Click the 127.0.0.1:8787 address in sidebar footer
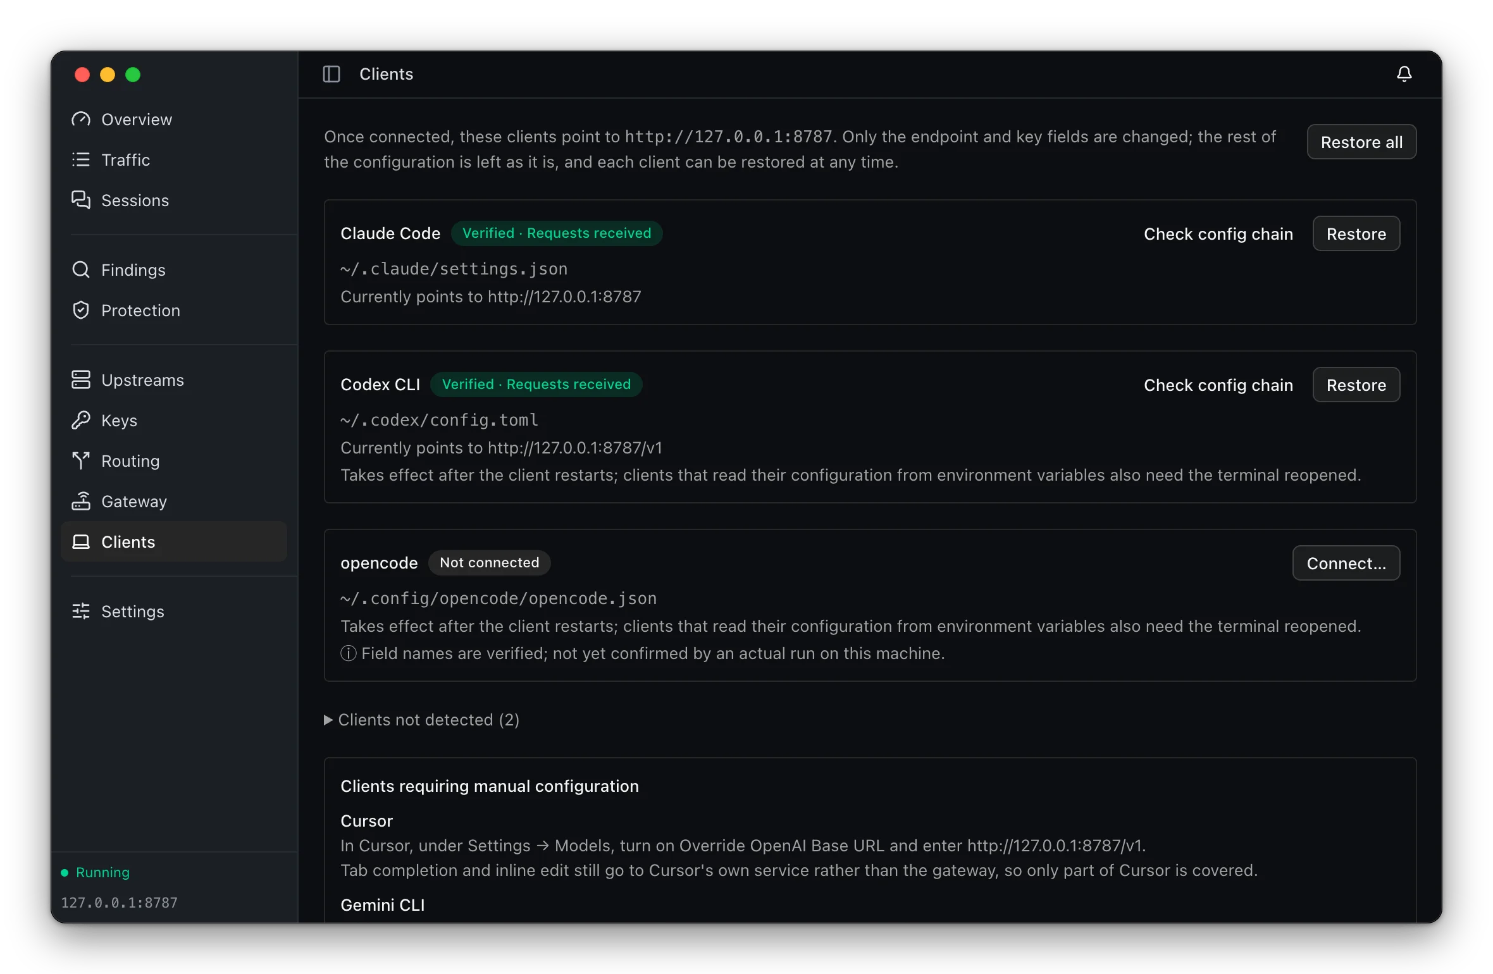 point(120,903)
